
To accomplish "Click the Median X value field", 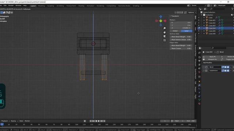I will click(181, 23).
